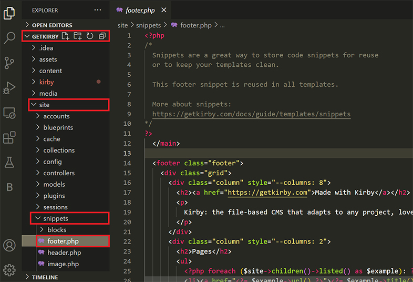413x282 pixels.
Task: Expand the cache folder
Action: (x=66, y=139)
